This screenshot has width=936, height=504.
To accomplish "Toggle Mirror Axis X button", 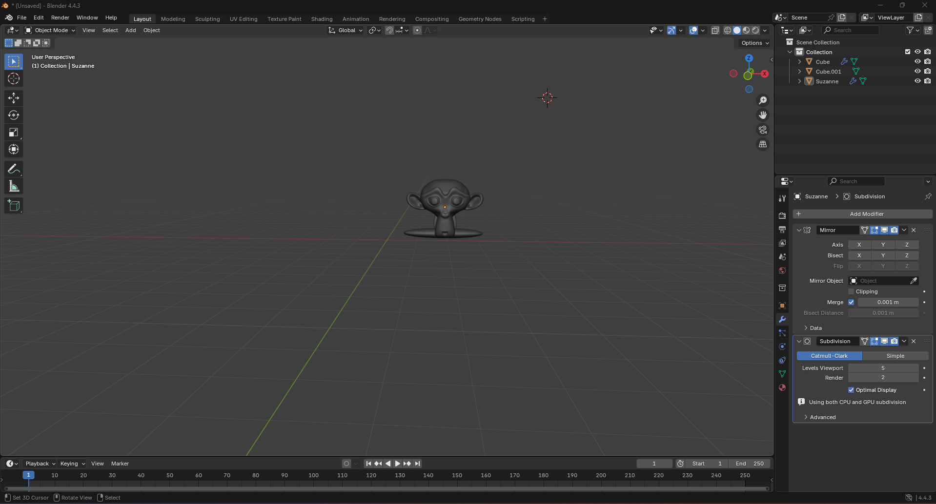I will (x=859, y=245).
